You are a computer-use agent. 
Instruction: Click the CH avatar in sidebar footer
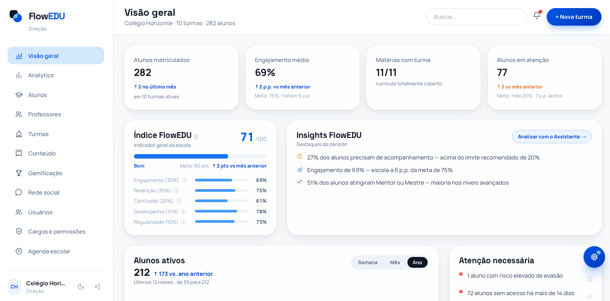pyautogui.click(x=14, y=287)
